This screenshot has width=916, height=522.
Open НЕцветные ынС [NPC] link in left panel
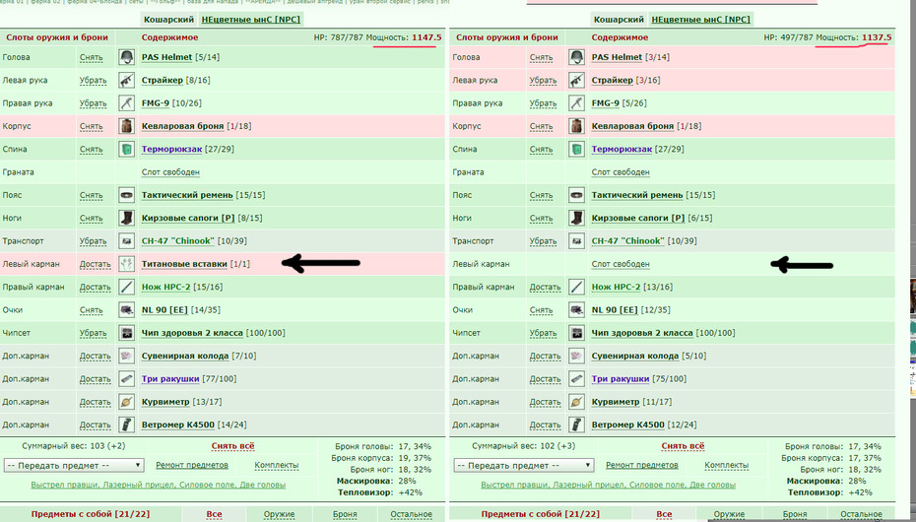[250, 20]
